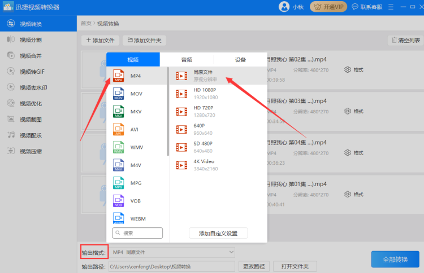The image size is (424, 273).
Task: Open the 视频压缩 sidebar item
Action: point(38,151)
